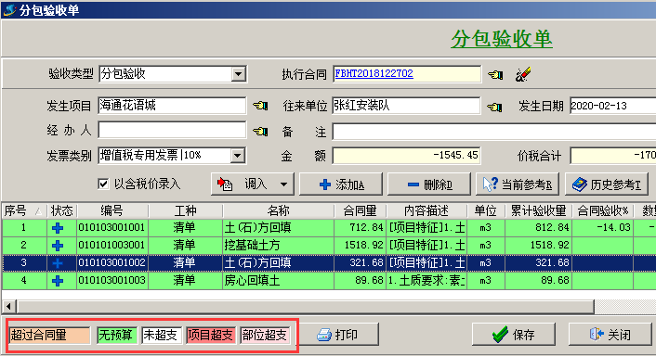
Task: Click the 删除D button
Action: point(429,184)
